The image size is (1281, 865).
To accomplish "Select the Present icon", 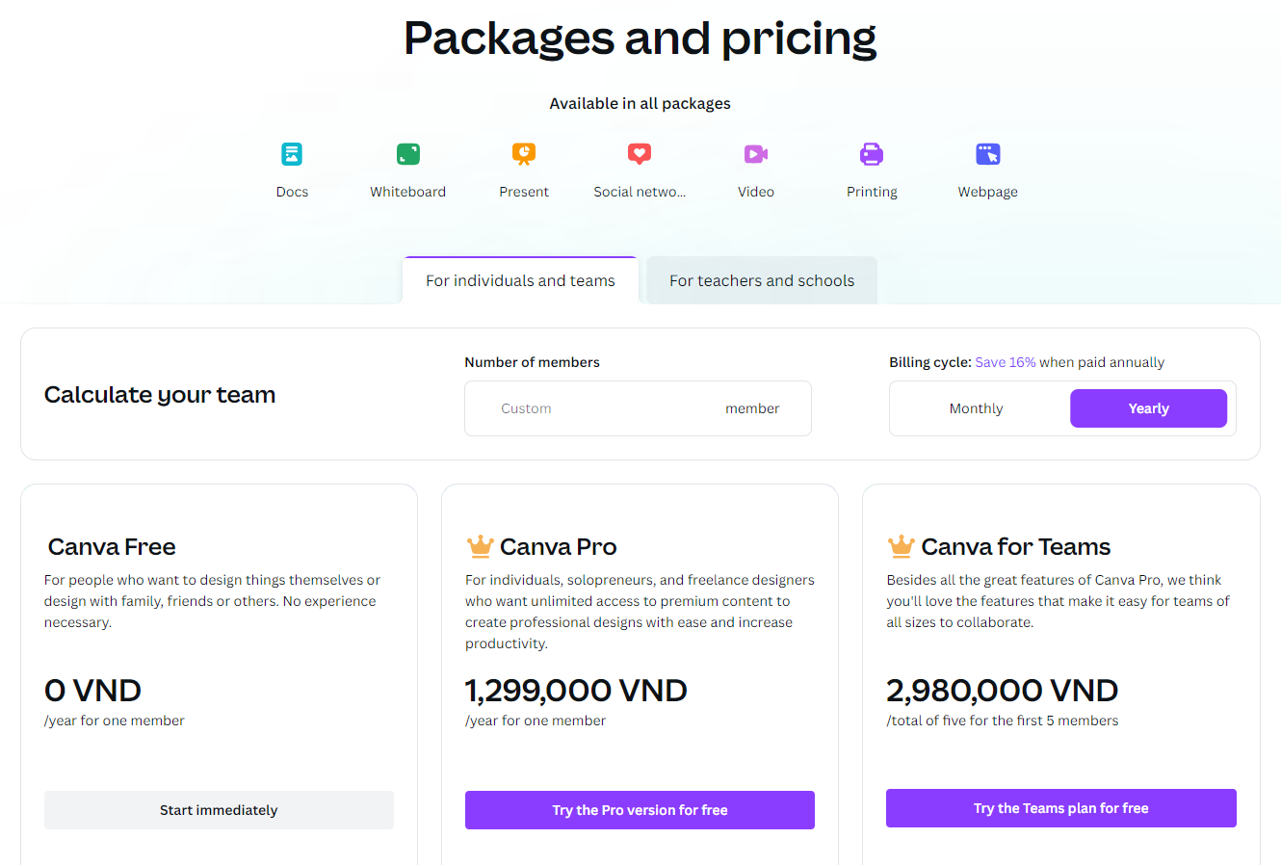I will tap(524, 154).
